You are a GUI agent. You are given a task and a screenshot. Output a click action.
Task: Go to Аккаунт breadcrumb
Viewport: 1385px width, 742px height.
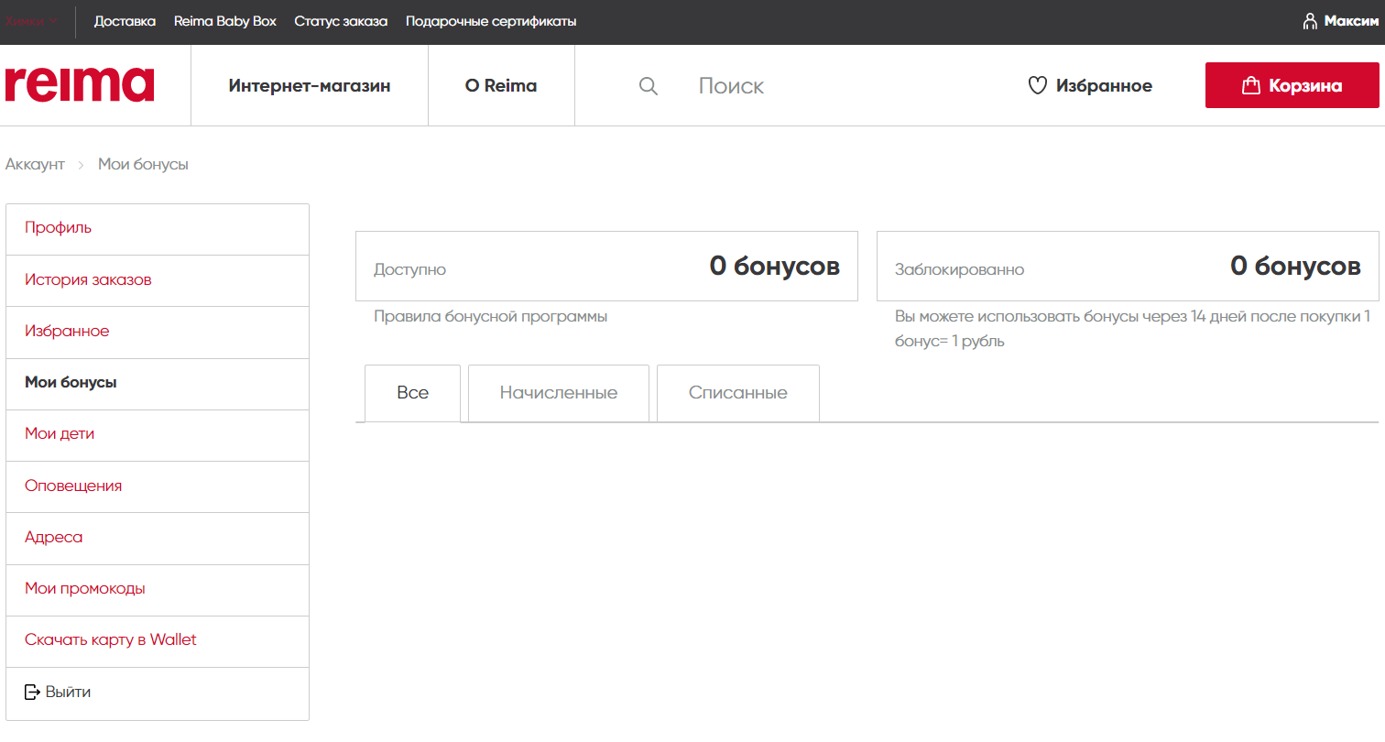click(x=35, y=164)
